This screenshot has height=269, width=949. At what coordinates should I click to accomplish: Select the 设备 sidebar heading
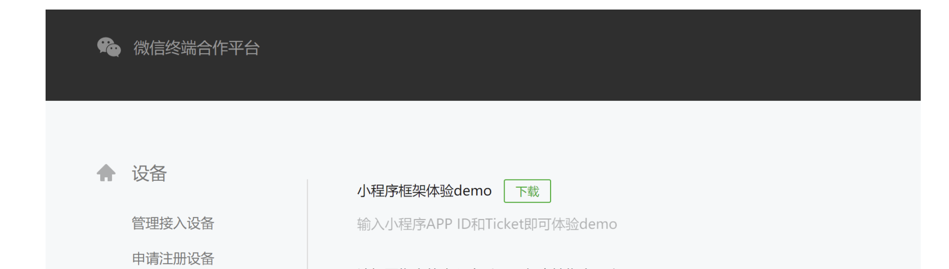[150, 173]
